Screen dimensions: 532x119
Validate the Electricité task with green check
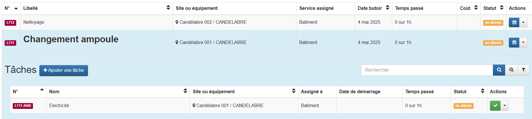click(x=495, y=106)
